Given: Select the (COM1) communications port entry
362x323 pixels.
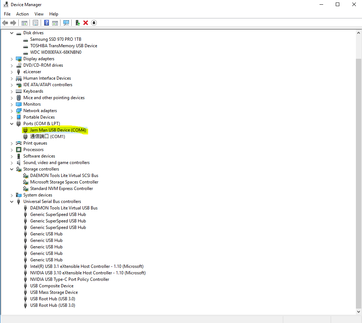Looking at the screenshot, I should pyautogui.click(x=47, y=137).
